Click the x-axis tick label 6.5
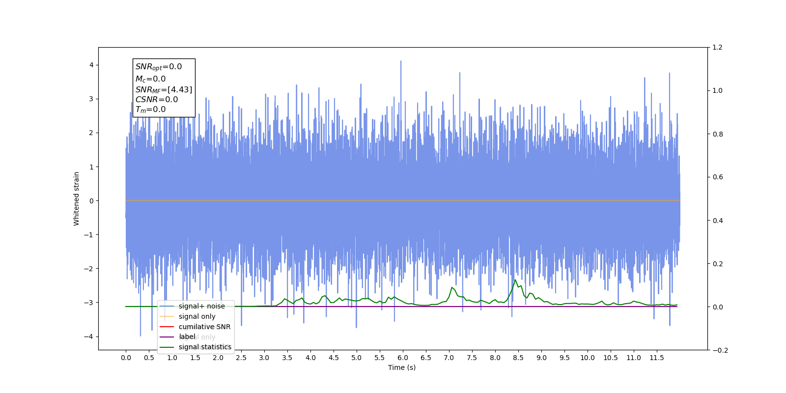 pyautogui.click(x=426, y=358)
